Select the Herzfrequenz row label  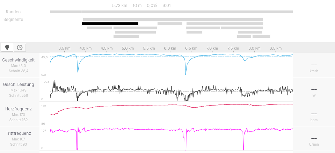tap(18, 109)
